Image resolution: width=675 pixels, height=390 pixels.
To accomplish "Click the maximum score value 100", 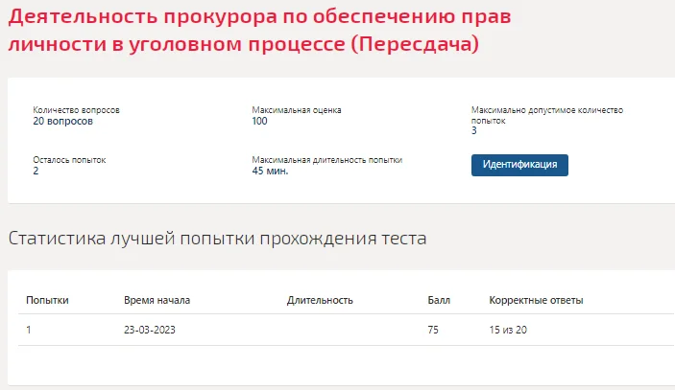I will 259,121.
